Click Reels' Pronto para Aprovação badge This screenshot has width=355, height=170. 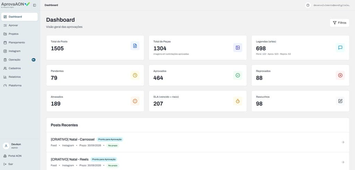coord(104,159)
